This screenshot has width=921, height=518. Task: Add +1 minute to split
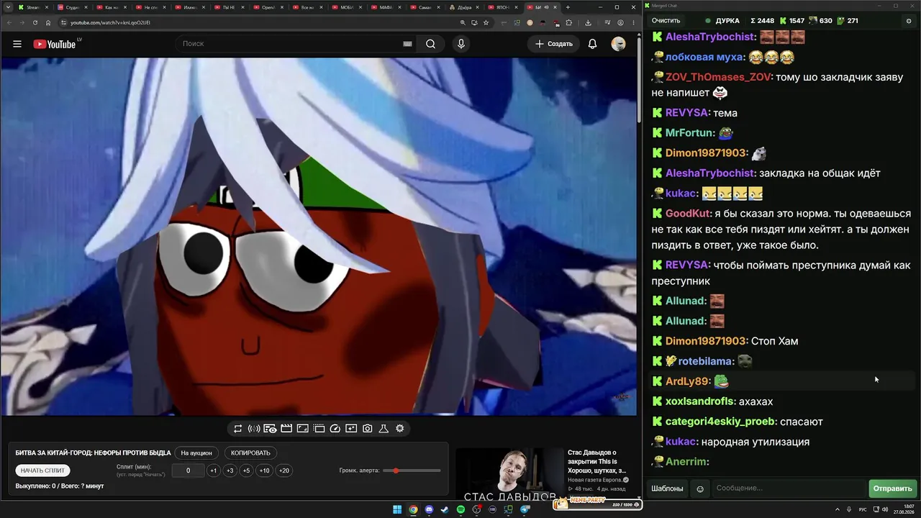213,471
